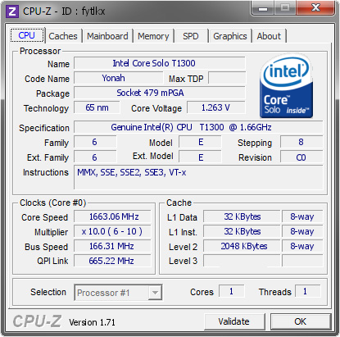Click the title text CPU-Z - ID : fytlkx
Image resolution: width=340 pixels, height=337 pixels.
coord(64,11)
